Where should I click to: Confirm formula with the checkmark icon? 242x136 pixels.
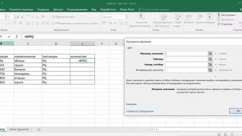[x=9, y=37]
